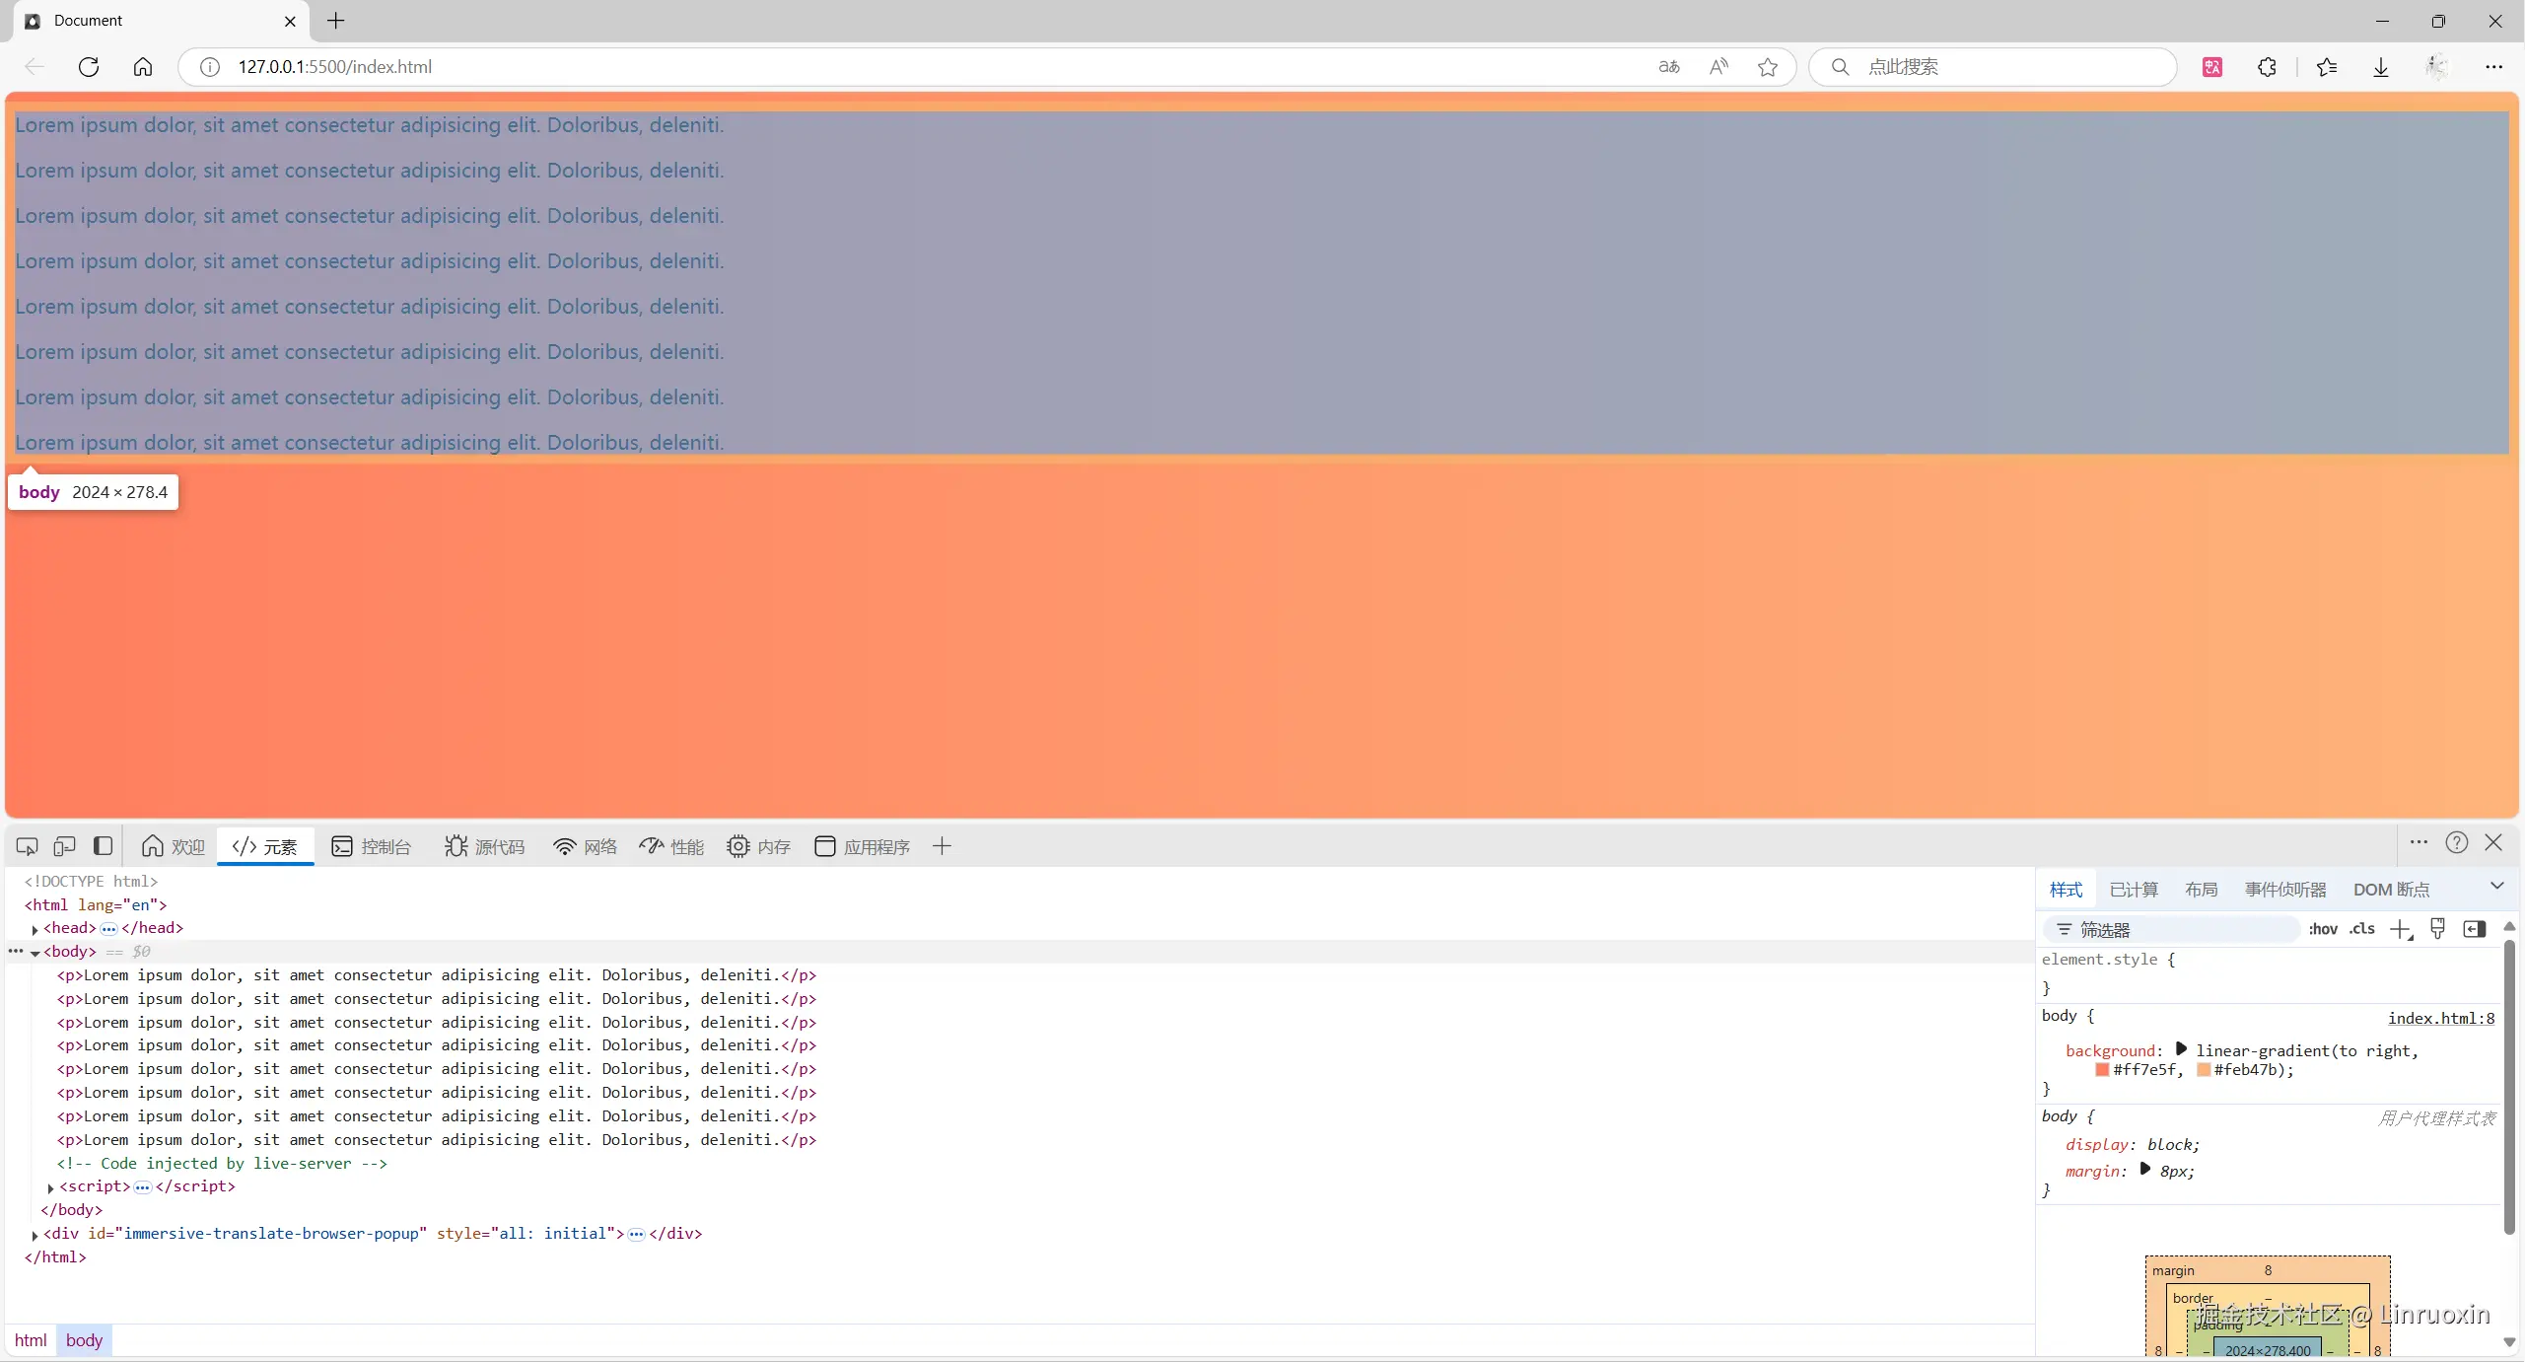The height and width of the screenshot is (1362, 2525).
Task: Click the home page icon
Action: tap(143, 67)
